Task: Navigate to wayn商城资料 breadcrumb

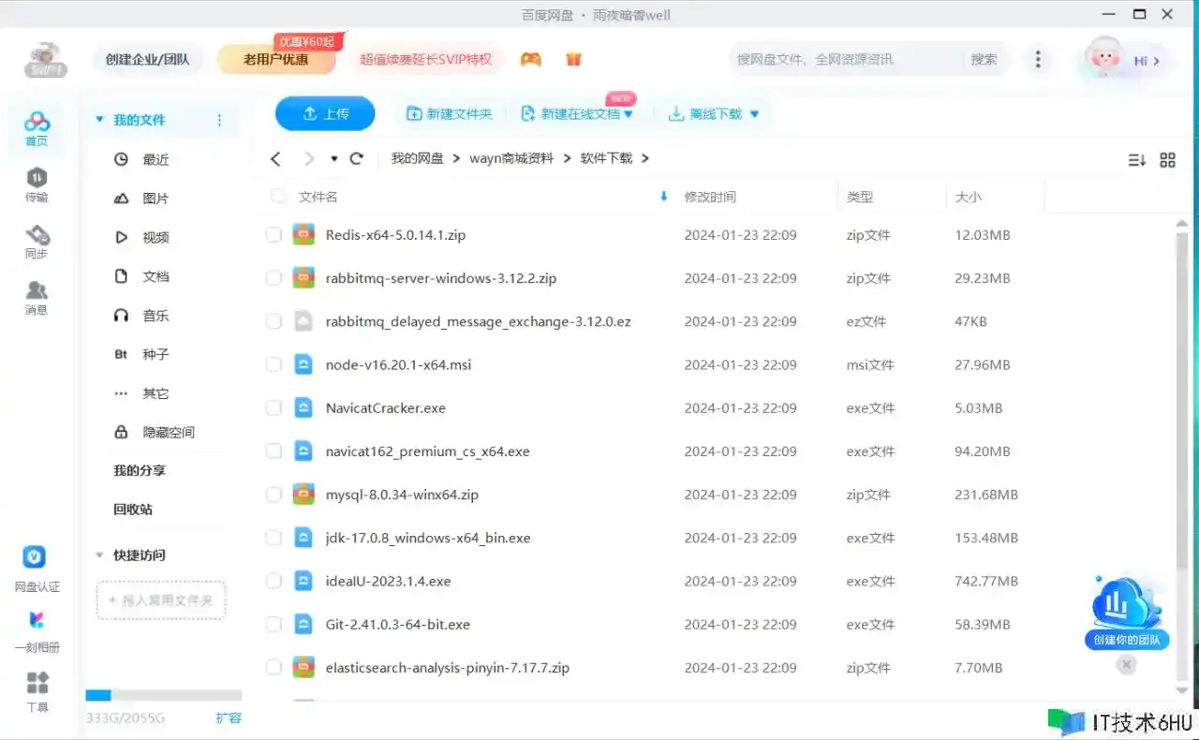Action: (x=511, y=158)
